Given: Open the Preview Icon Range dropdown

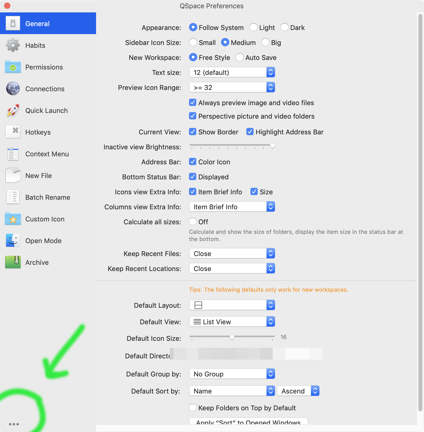Looking at the screenshot, I should pyautogui.click(x=232, y=87).
